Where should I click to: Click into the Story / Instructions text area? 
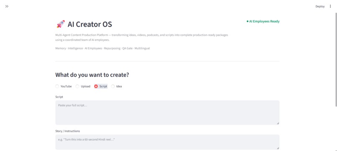click(167, 142)
